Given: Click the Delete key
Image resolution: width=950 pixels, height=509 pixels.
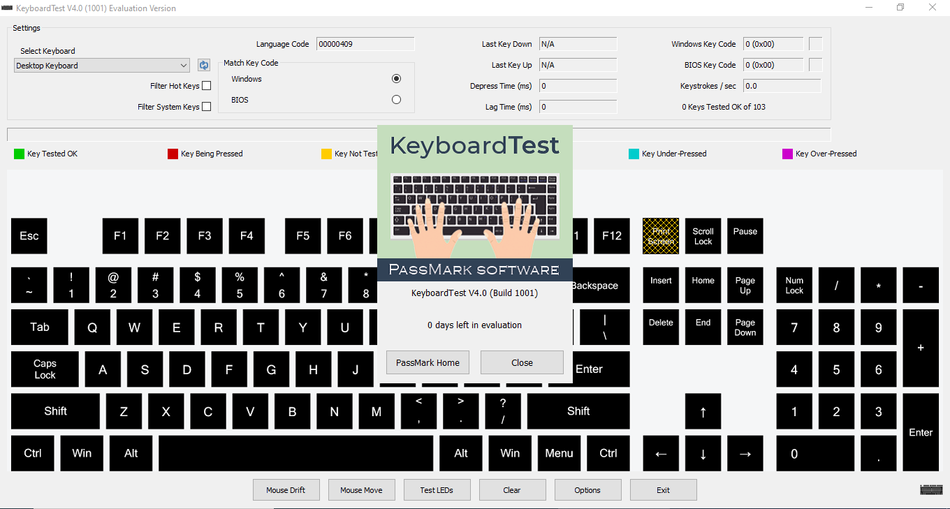Looking at the screenshot, I should click(x=661, y=327).
